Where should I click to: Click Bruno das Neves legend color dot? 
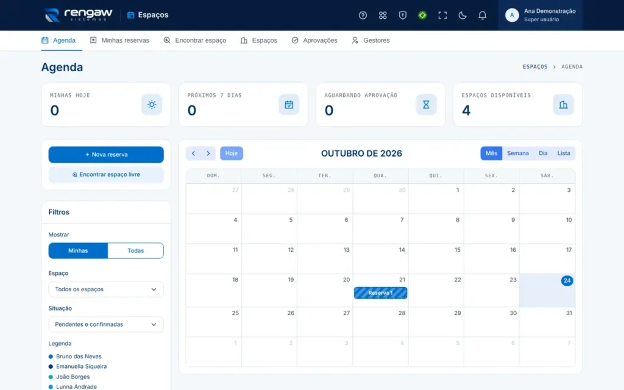pyautogui.click(x=51, y=356)
